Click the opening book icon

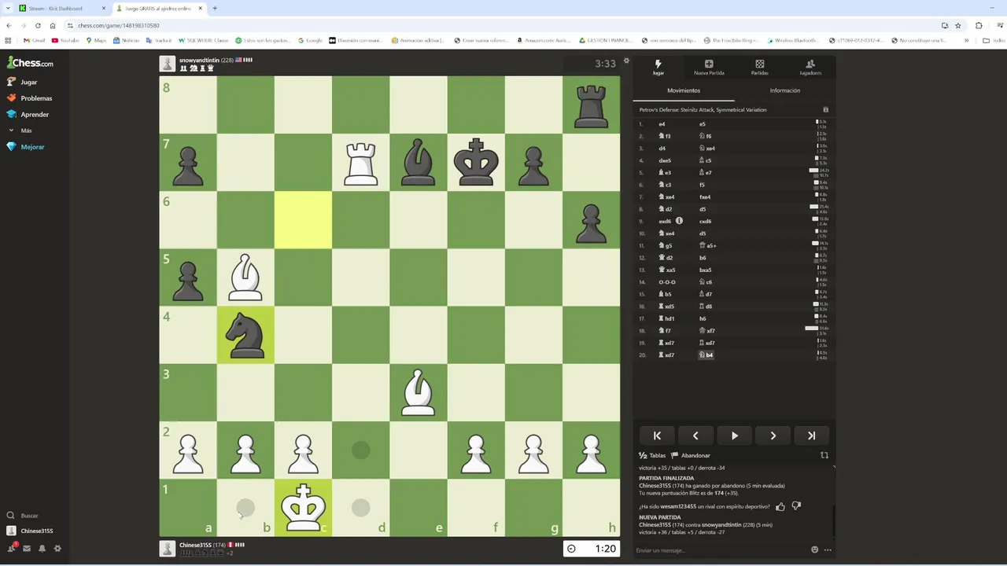[825, 110]
